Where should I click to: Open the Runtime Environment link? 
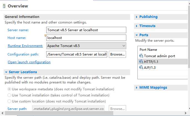tap(25, 46)
